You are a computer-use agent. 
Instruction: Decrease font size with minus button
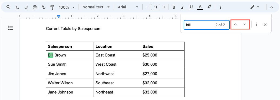coord(147,7)
